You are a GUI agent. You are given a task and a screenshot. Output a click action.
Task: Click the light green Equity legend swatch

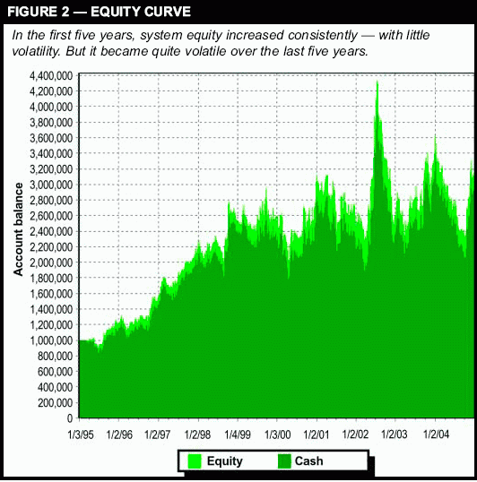coord(194,461)
